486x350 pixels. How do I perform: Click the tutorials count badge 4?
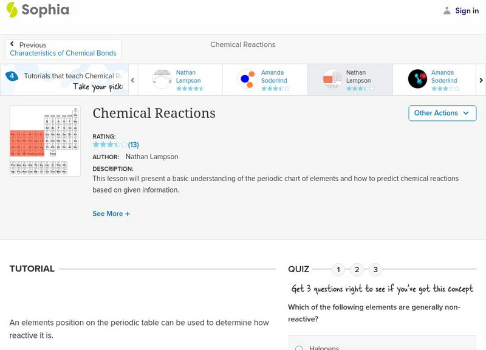point(12,76)
